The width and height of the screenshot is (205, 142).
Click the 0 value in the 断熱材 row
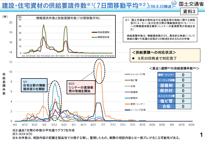[x=183, y=91]
